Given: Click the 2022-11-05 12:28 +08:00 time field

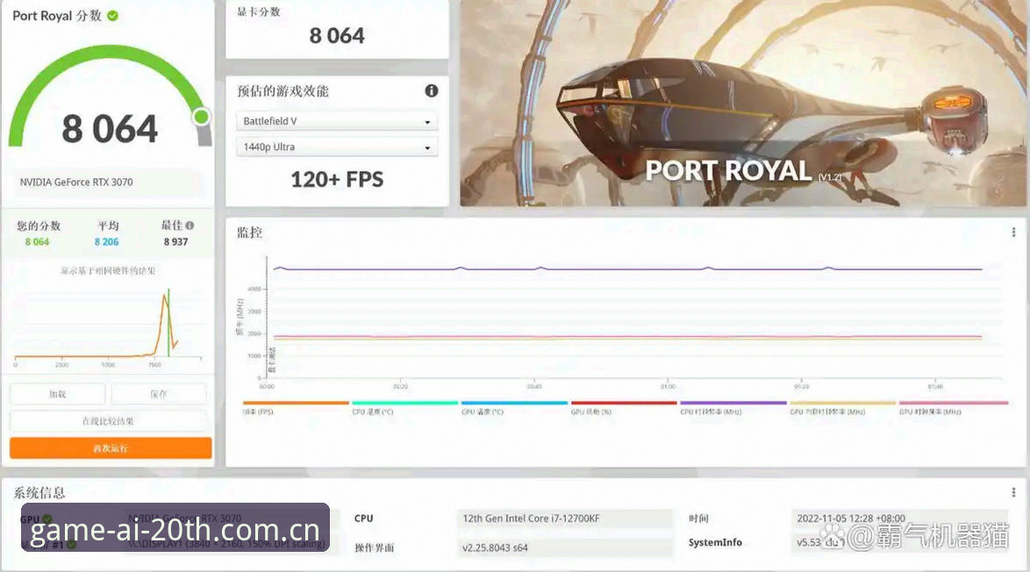Looking at the screenshot, I should (x=900, y=518).
